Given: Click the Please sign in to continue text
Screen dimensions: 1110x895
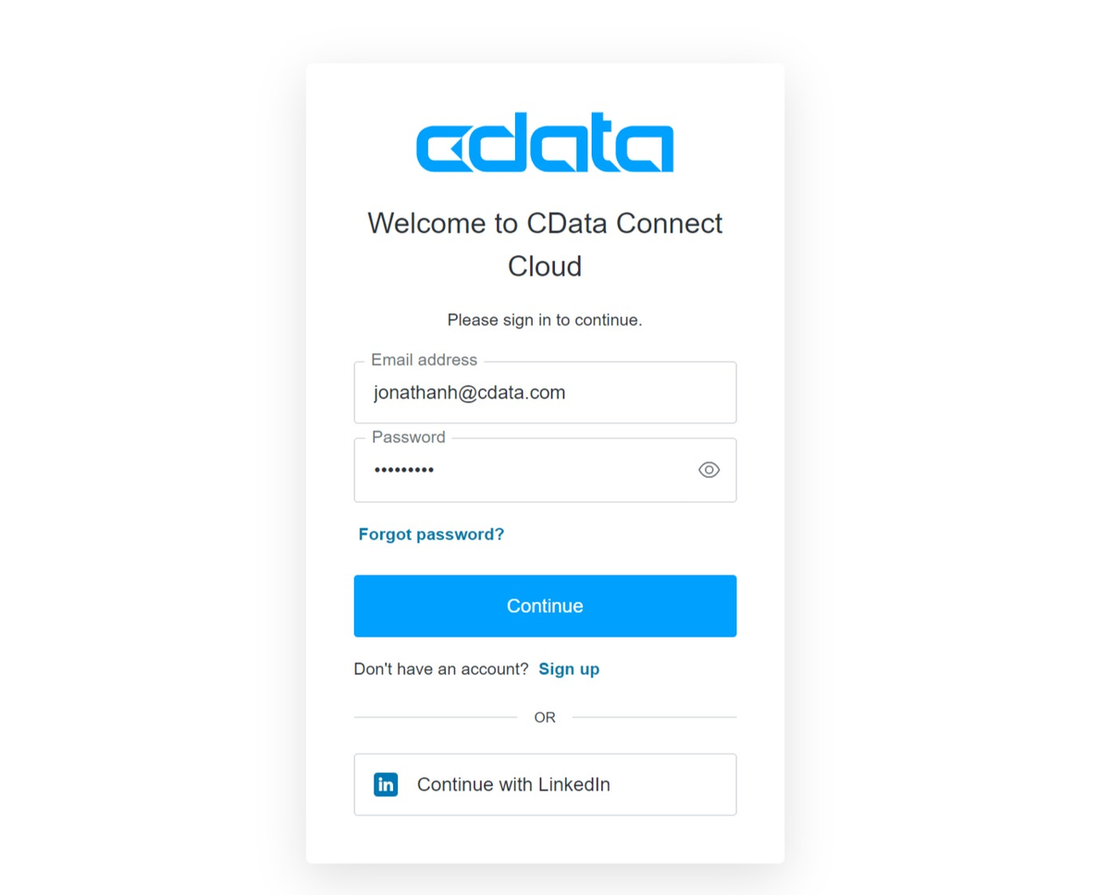Looking at the screenshot, I should pyautogui.click(x=545, y=320).
